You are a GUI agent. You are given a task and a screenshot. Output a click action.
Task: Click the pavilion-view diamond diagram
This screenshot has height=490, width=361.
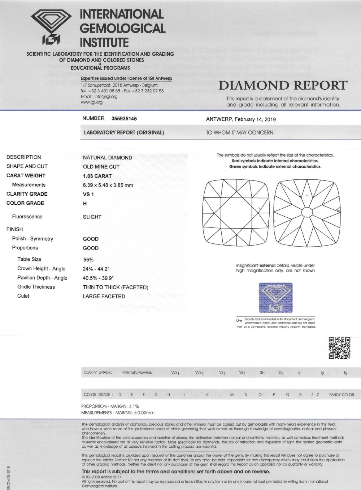[307, 212]
